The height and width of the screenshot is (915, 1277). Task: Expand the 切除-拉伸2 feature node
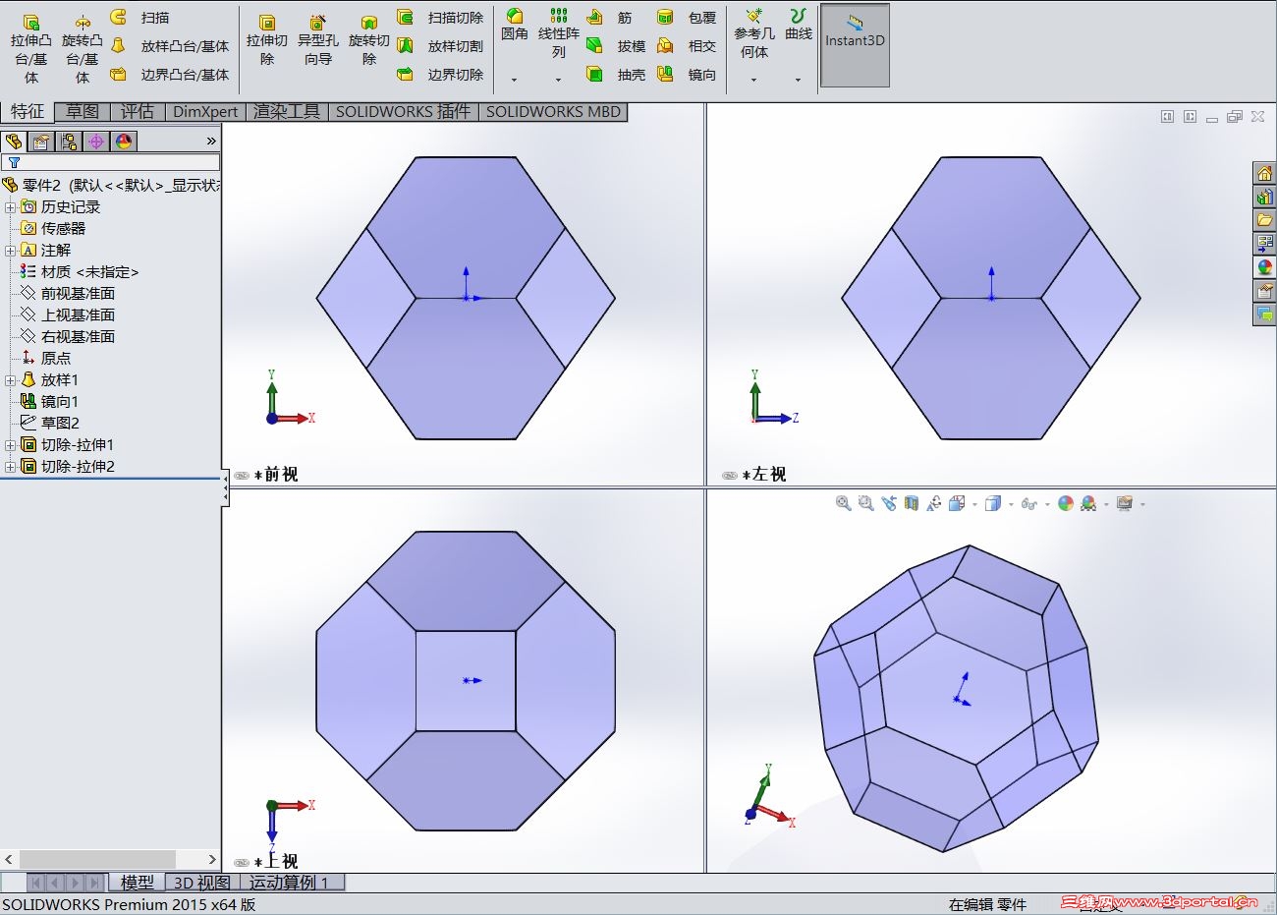click(x=10, y=467)
